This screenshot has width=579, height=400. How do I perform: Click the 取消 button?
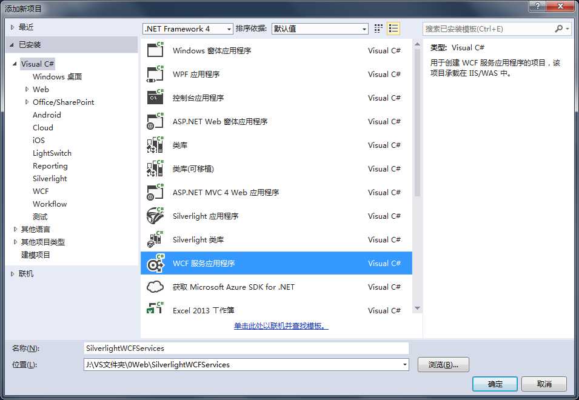[544, 384]
